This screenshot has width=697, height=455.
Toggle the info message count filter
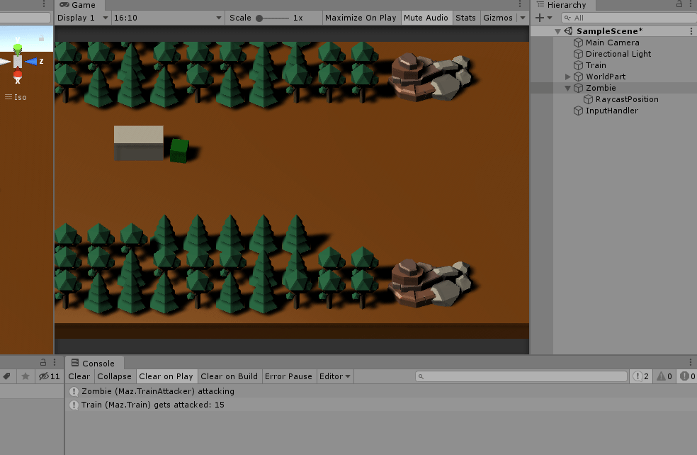click(x=641, y=376)
